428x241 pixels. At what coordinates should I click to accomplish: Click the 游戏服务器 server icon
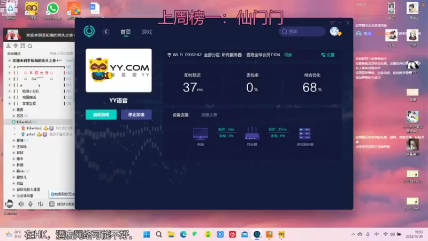(304, 133)
